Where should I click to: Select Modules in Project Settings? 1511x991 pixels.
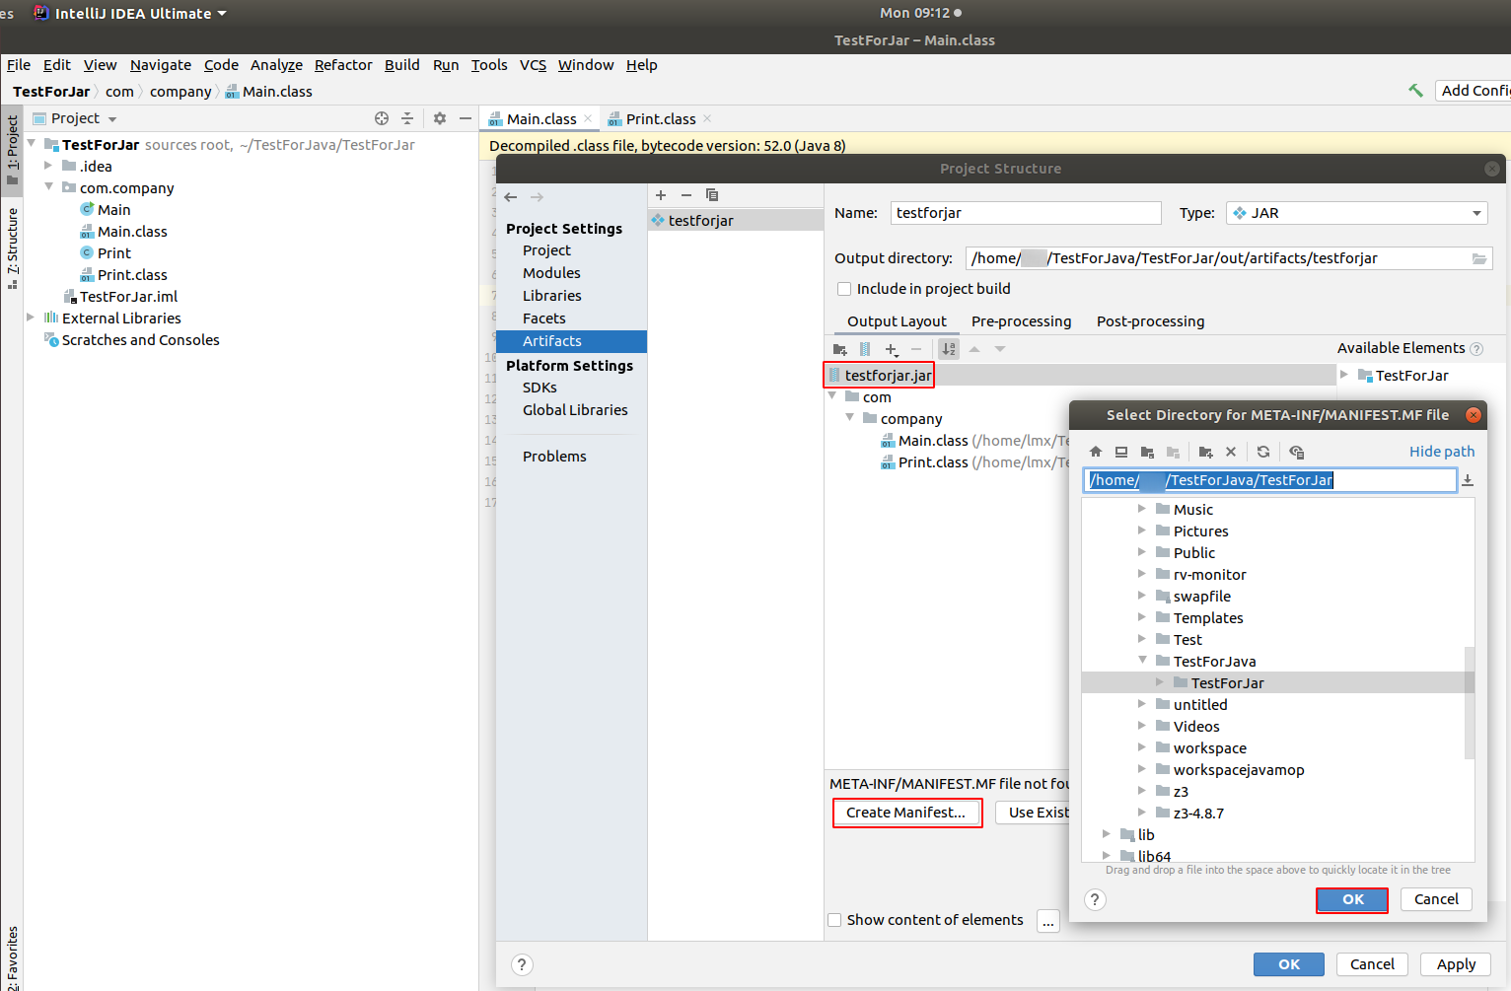[551, 273]
